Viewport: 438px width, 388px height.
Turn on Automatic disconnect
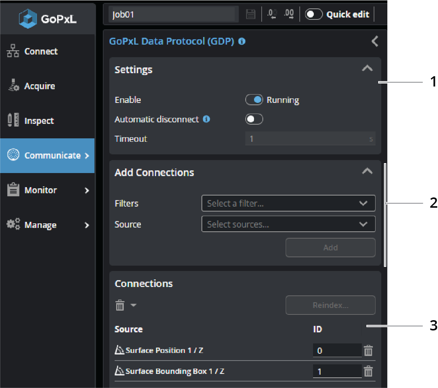(254, 119)
